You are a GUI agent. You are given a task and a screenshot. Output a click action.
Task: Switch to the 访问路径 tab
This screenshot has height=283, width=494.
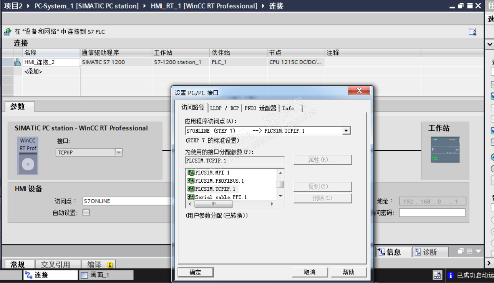tap(193, 108)
